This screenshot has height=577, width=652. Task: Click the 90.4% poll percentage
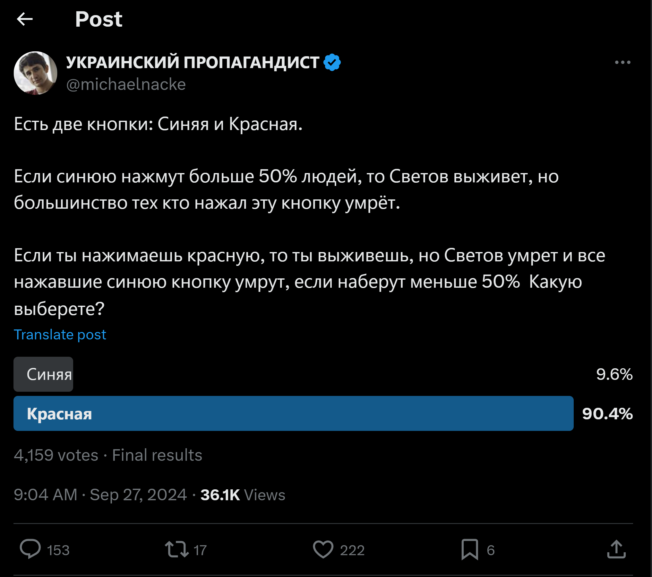pyautogui.click(x=607, y=414)
